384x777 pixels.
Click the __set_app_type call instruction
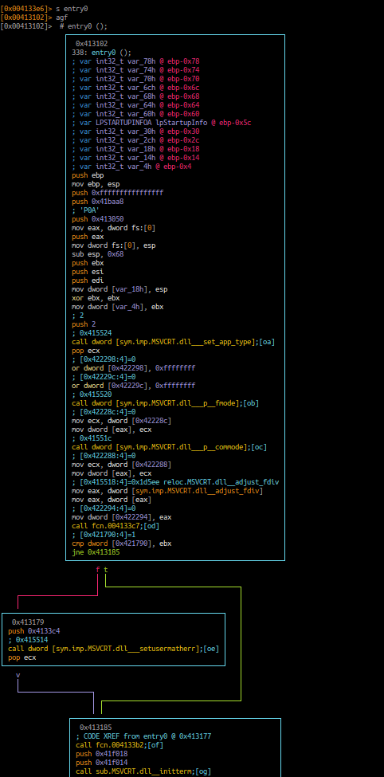pos(173,341)
